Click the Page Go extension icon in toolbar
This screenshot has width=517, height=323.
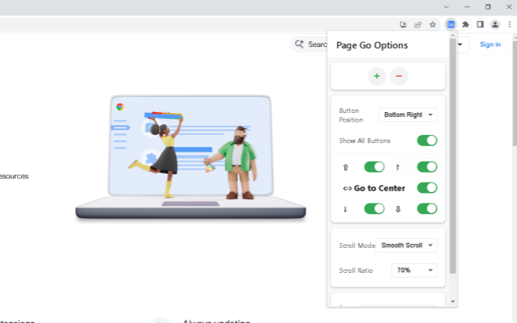click(451, 24)
